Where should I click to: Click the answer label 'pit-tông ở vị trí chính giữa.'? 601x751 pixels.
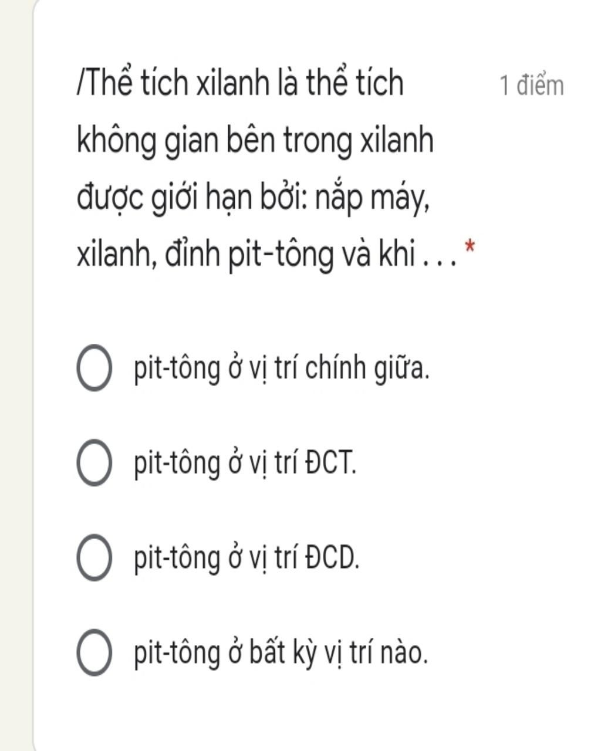click(282, 368)
